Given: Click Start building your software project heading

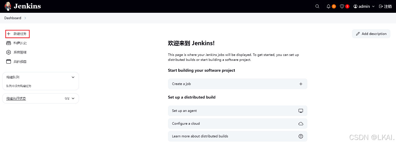Looking at the screenshot, I should (201, 70).
